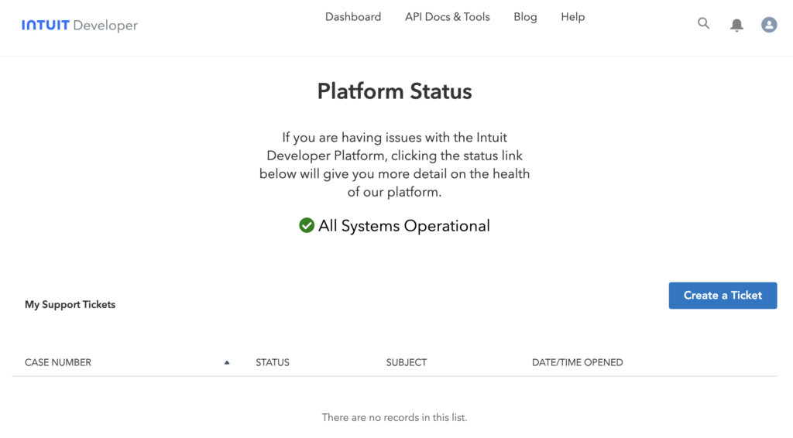Open the notifications bell icon
This screenshot has height=438, width=793.
click(736, 25)
